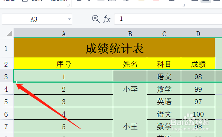Select the merged cell 小李
Viewport: 222px width, 137px height.
pyautogui.click(x=130, y=88)
